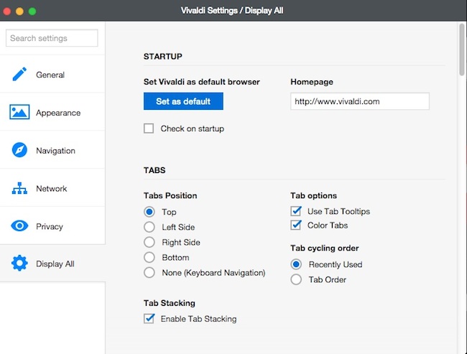Click Set Vivaldi as default browser label
This screenshot has height=354, width=467.
(202, 82)
